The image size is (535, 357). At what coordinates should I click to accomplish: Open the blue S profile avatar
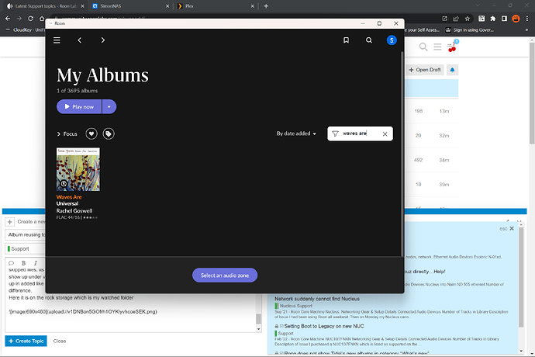(392, 40)
